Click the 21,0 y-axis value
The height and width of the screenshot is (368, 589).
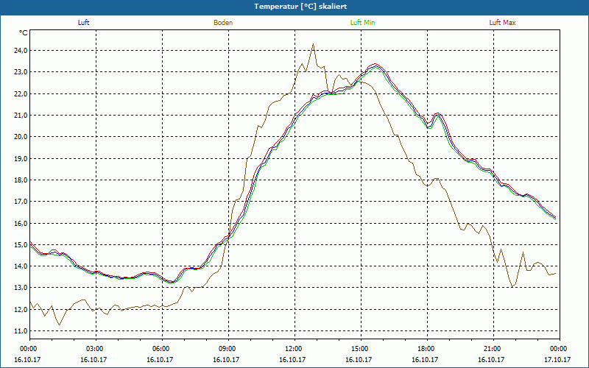(x=21, y=115)
